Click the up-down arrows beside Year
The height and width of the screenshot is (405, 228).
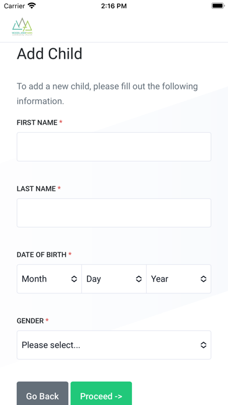click(204, 279)
